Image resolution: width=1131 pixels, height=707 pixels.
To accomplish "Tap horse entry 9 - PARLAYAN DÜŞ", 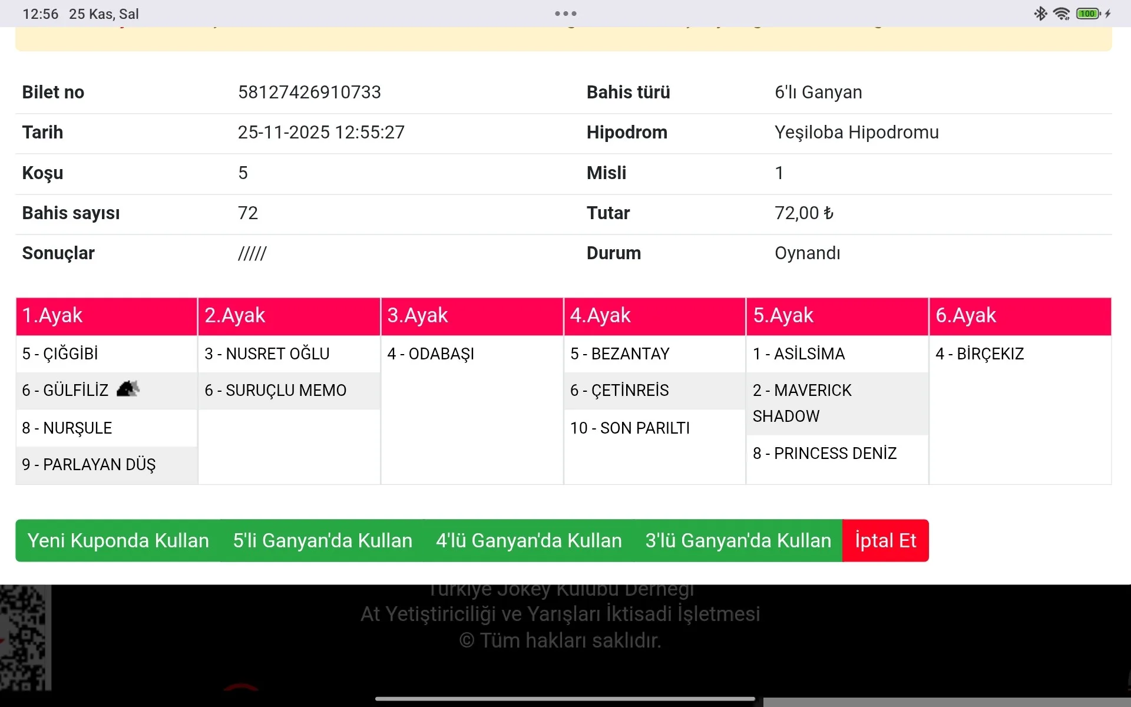I will click(89, 465).
